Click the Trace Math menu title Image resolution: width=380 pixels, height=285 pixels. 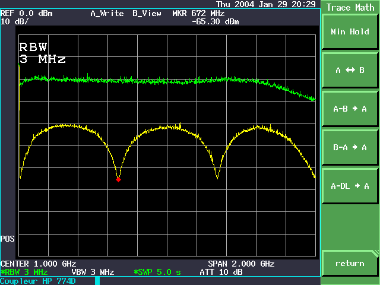click(x=350, y=7)
